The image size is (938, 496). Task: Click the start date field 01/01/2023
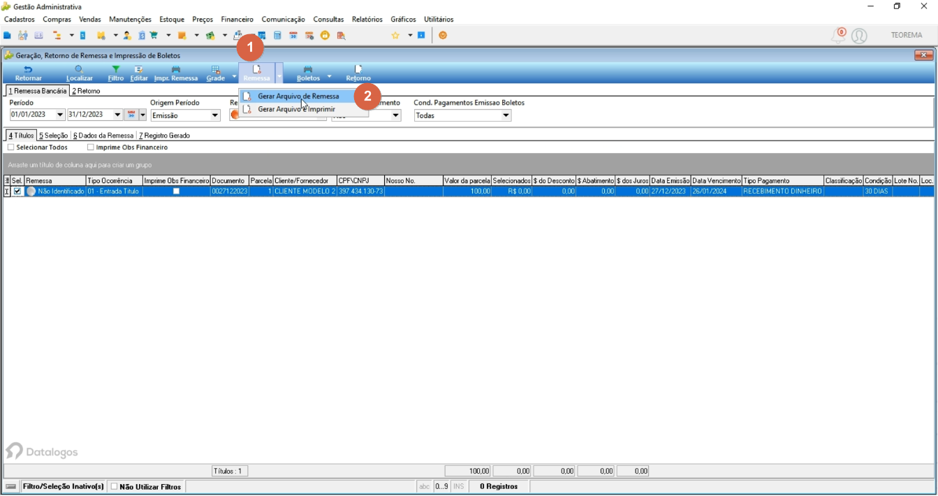(x=32, y=115)
